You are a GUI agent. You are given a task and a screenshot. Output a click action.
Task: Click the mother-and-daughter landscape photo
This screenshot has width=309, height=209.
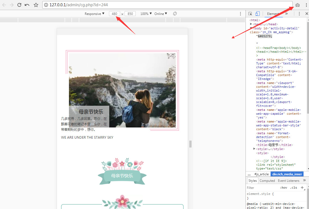coord(122,90)
